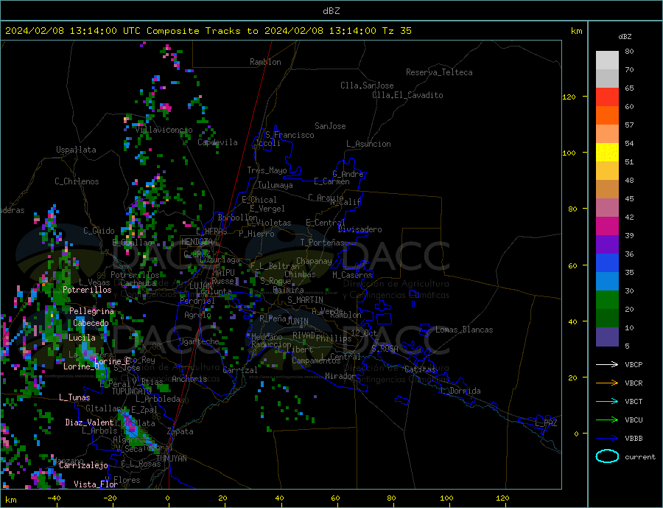The width and height of the screenshot is (663, 508).
Task: Select the orange 60-57 dBZ swatch
Action: tap(607, 116)
